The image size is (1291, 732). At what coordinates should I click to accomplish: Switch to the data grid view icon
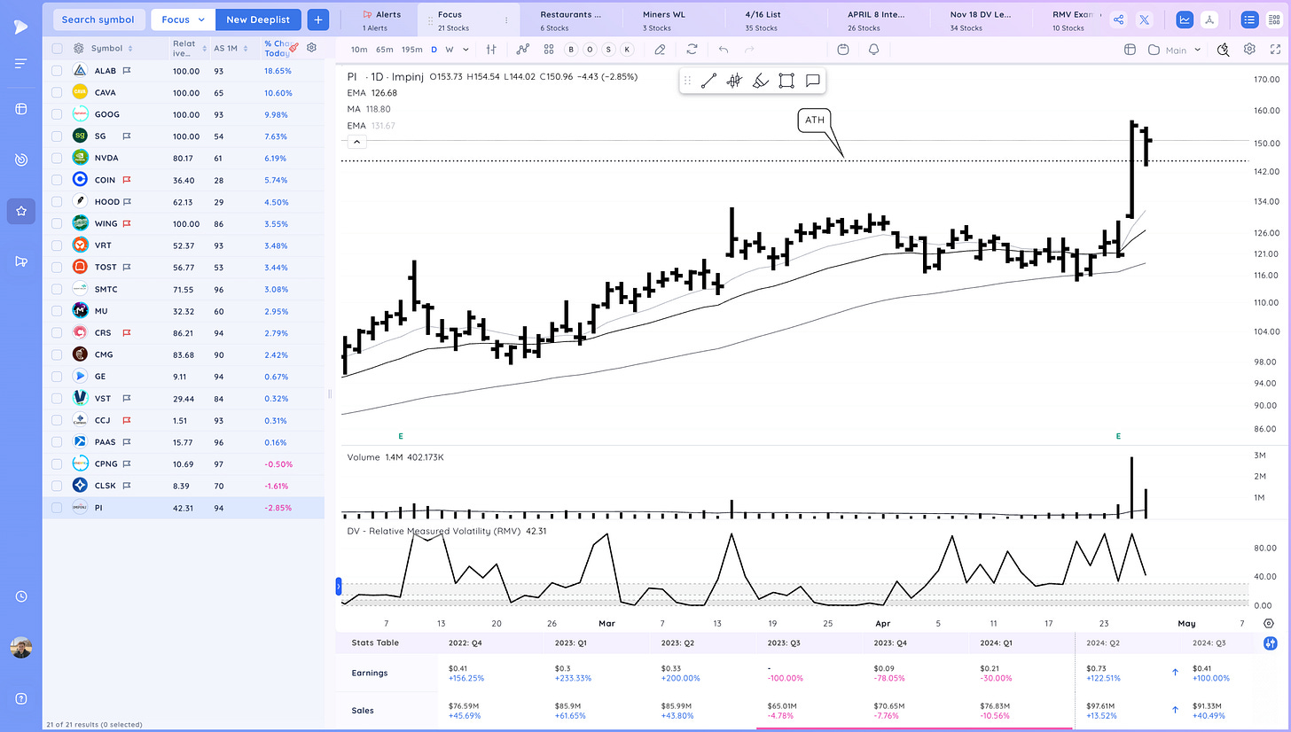coord(1274,19)
